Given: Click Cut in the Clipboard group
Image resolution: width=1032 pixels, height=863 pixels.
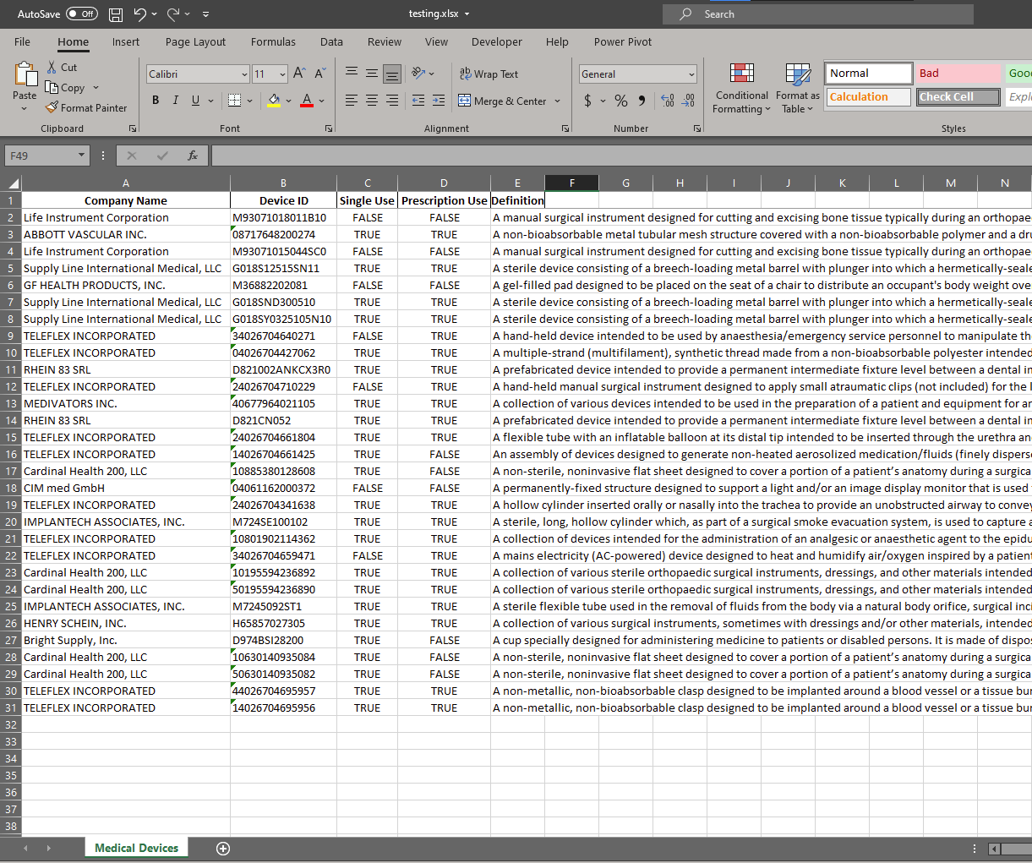Looking at the screenshot, I should click(x=62, y=68).
